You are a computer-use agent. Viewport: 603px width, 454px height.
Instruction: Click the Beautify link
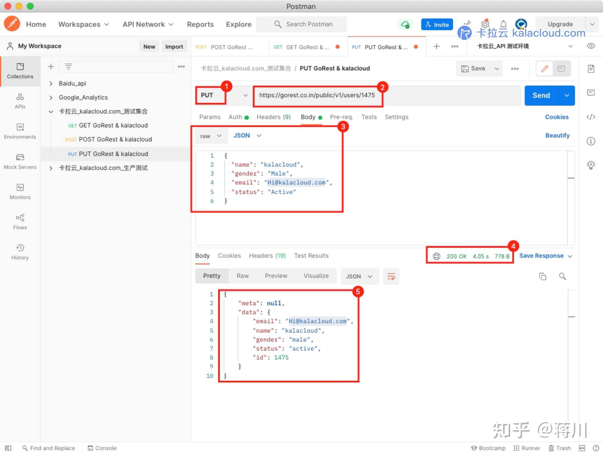point(557,135)
